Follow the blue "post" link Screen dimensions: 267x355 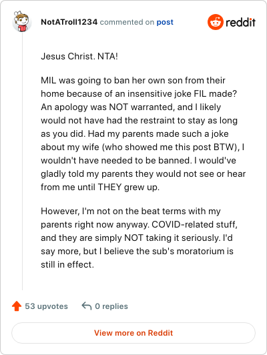pyautogui.click(x=165, y=22)
